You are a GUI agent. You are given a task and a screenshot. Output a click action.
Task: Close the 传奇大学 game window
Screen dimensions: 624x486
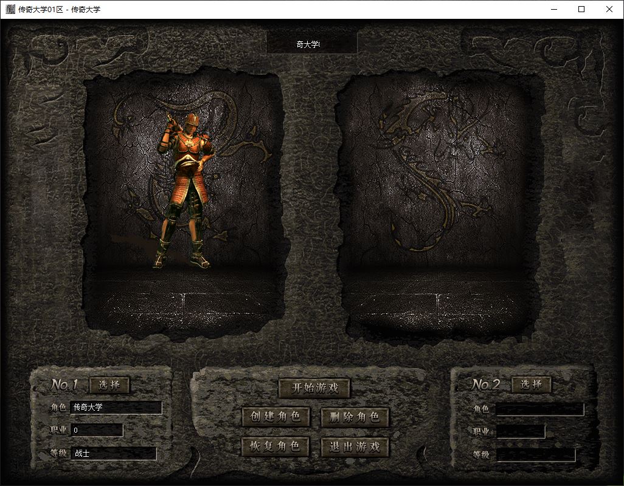click(609, 9)
